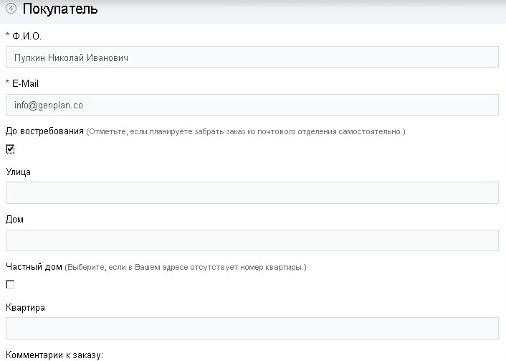Uncheck the До востребования checkbox
This screenshot has width=506, height=361.
click(10, 149)
